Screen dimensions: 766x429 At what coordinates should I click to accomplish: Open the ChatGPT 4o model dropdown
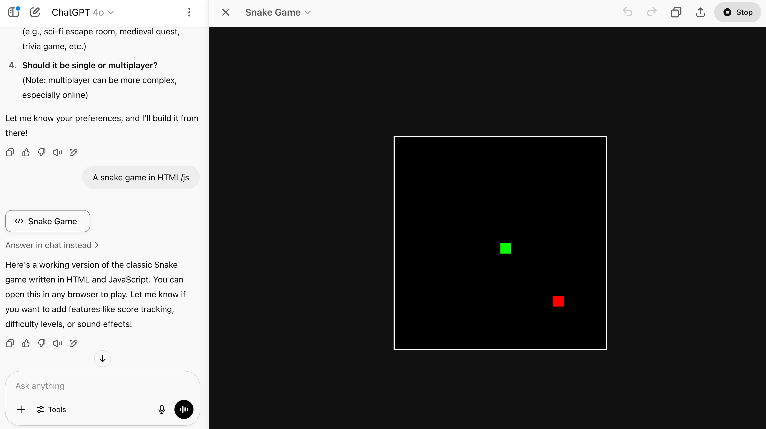coord(83,12)
